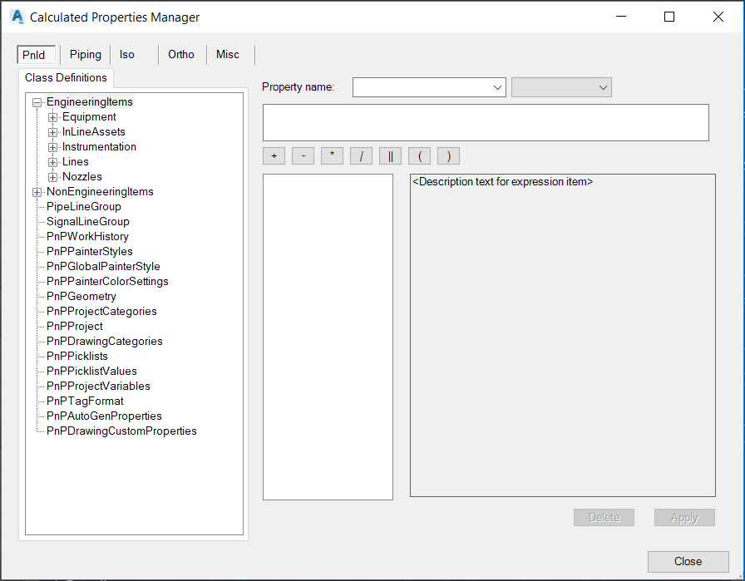The image size is (745, 581).
Task: Click the concatenation (||) operator button
Action: [x=390, y=155]
